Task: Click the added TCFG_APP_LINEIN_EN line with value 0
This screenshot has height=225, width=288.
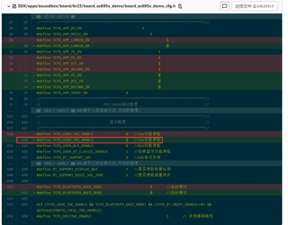Action: pos(156,46)
